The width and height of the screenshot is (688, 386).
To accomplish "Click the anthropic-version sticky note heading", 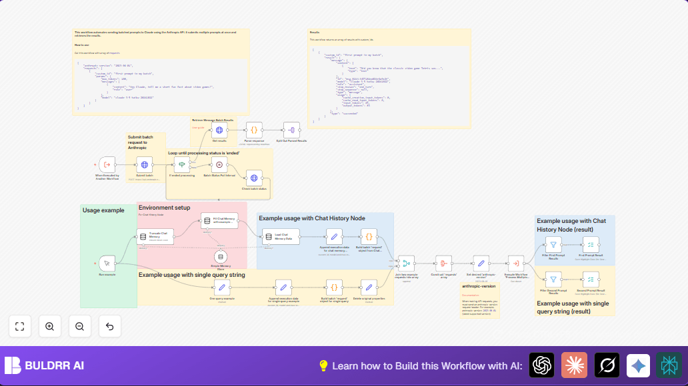I will (x=479, y=286).
